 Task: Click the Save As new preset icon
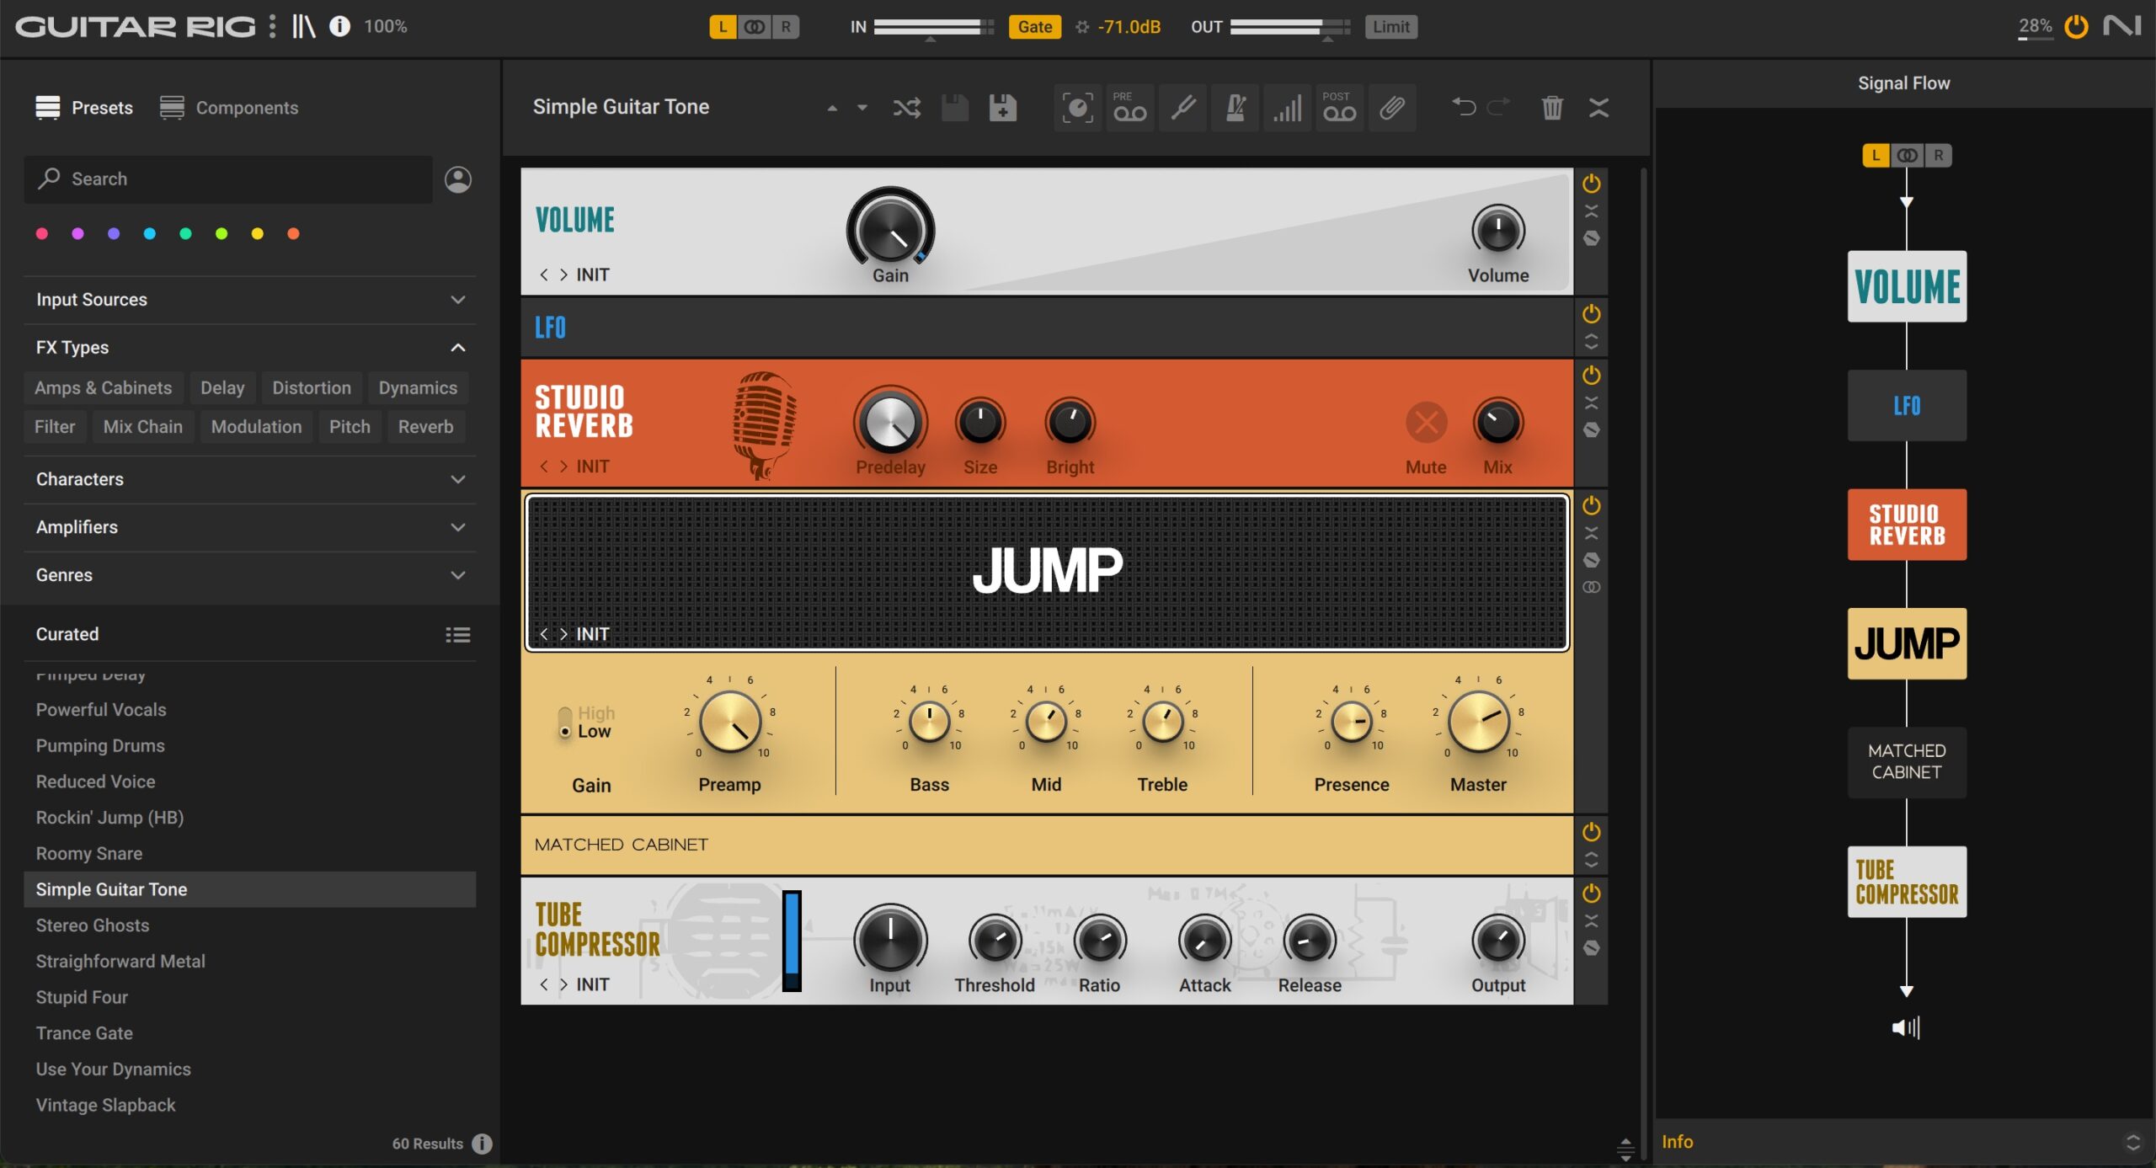pos(1002,108)
